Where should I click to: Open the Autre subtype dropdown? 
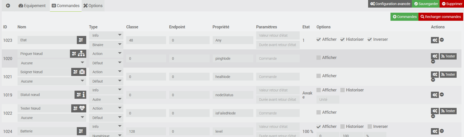point(106,100)
